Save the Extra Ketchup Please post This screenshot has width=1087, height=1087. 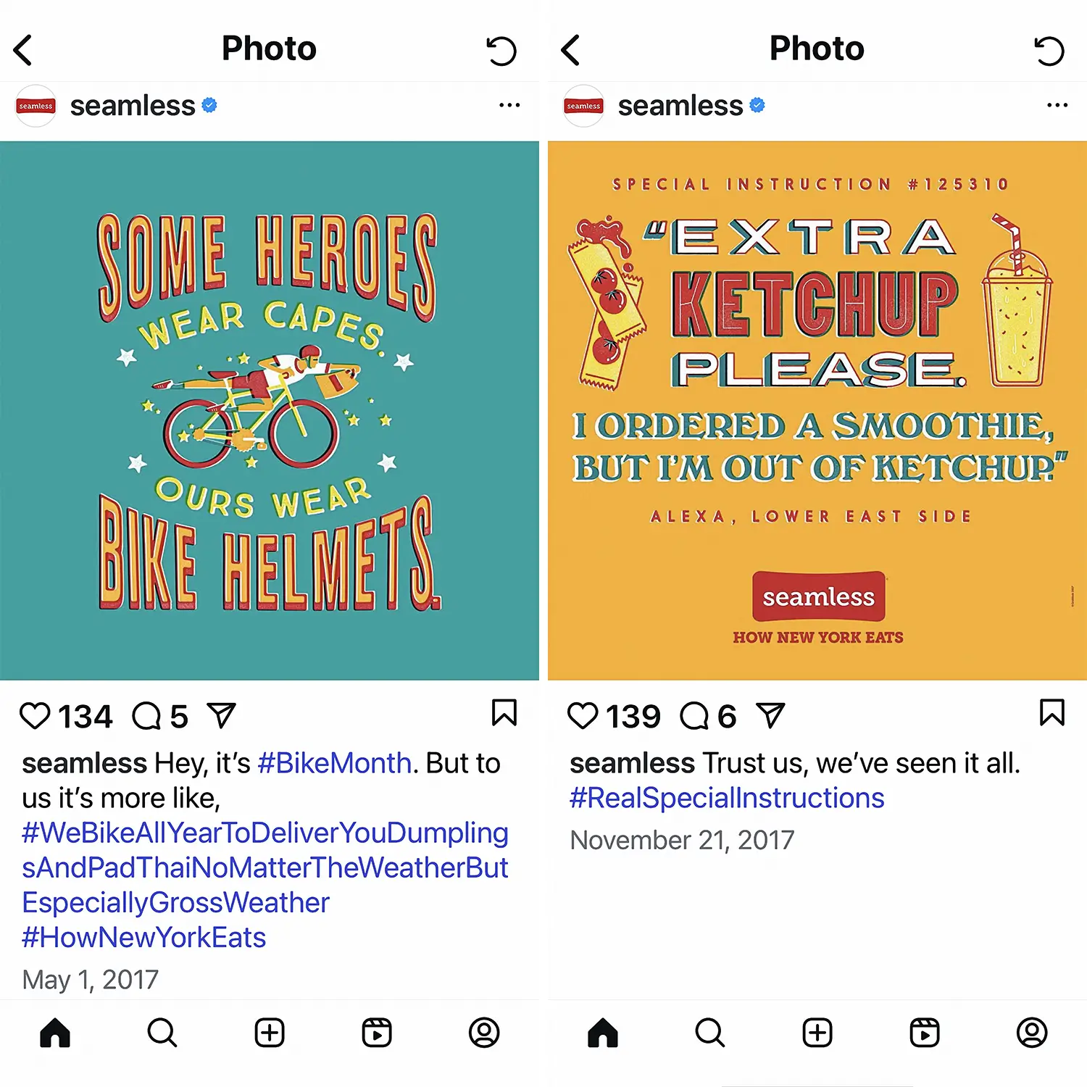pyautogui.click(x=1052, y=713)
